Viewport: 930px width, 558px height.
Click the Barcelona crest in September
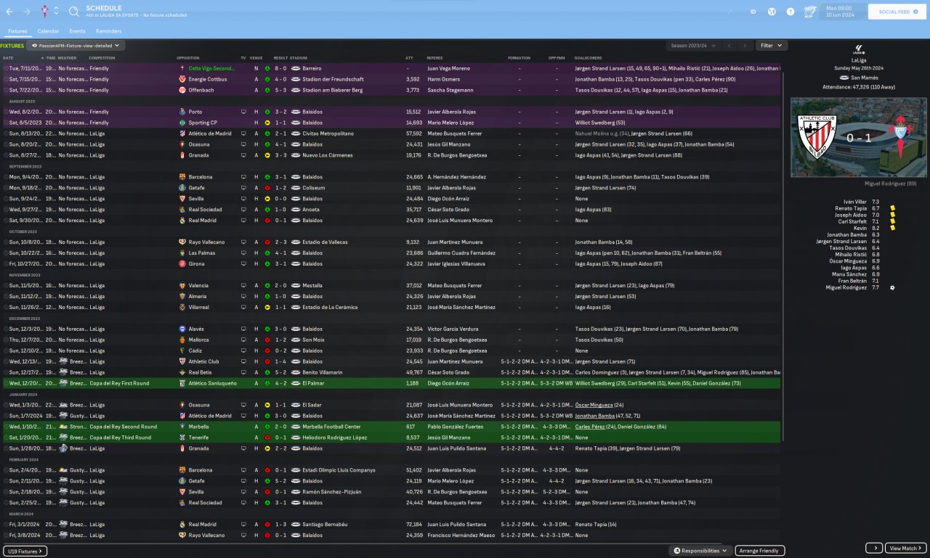point(182,177)
